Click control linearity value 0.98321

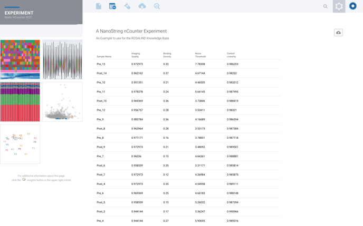coord(232,110)
